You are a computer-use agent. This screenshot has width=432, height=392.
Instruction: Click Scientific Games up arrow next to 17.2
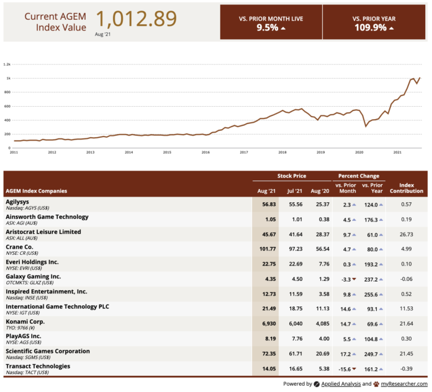coord(354,354)
